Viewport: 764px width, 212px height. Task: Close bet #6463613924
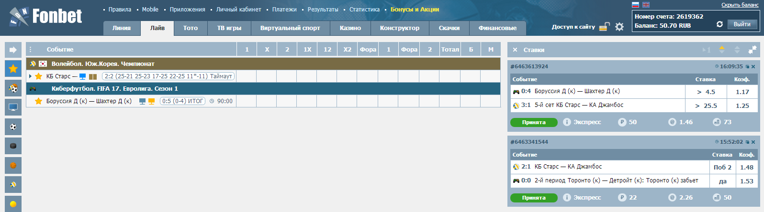click(x=753, y=67)
